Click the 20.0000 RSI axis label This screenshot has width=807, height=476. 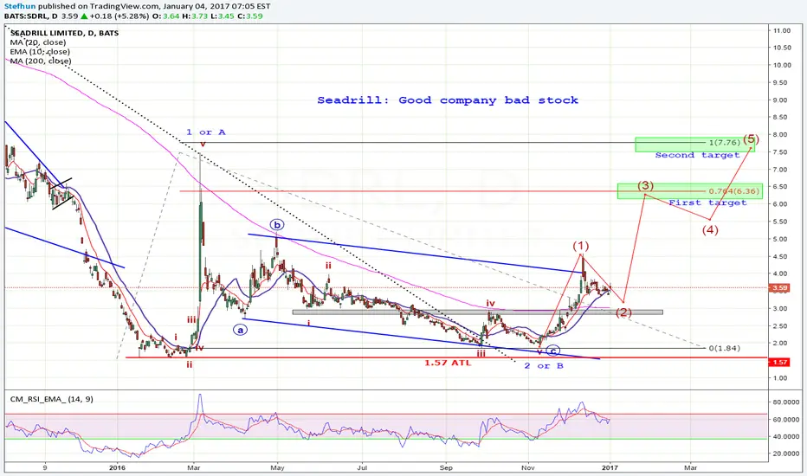pyautogui.click(x=784, y=453)
